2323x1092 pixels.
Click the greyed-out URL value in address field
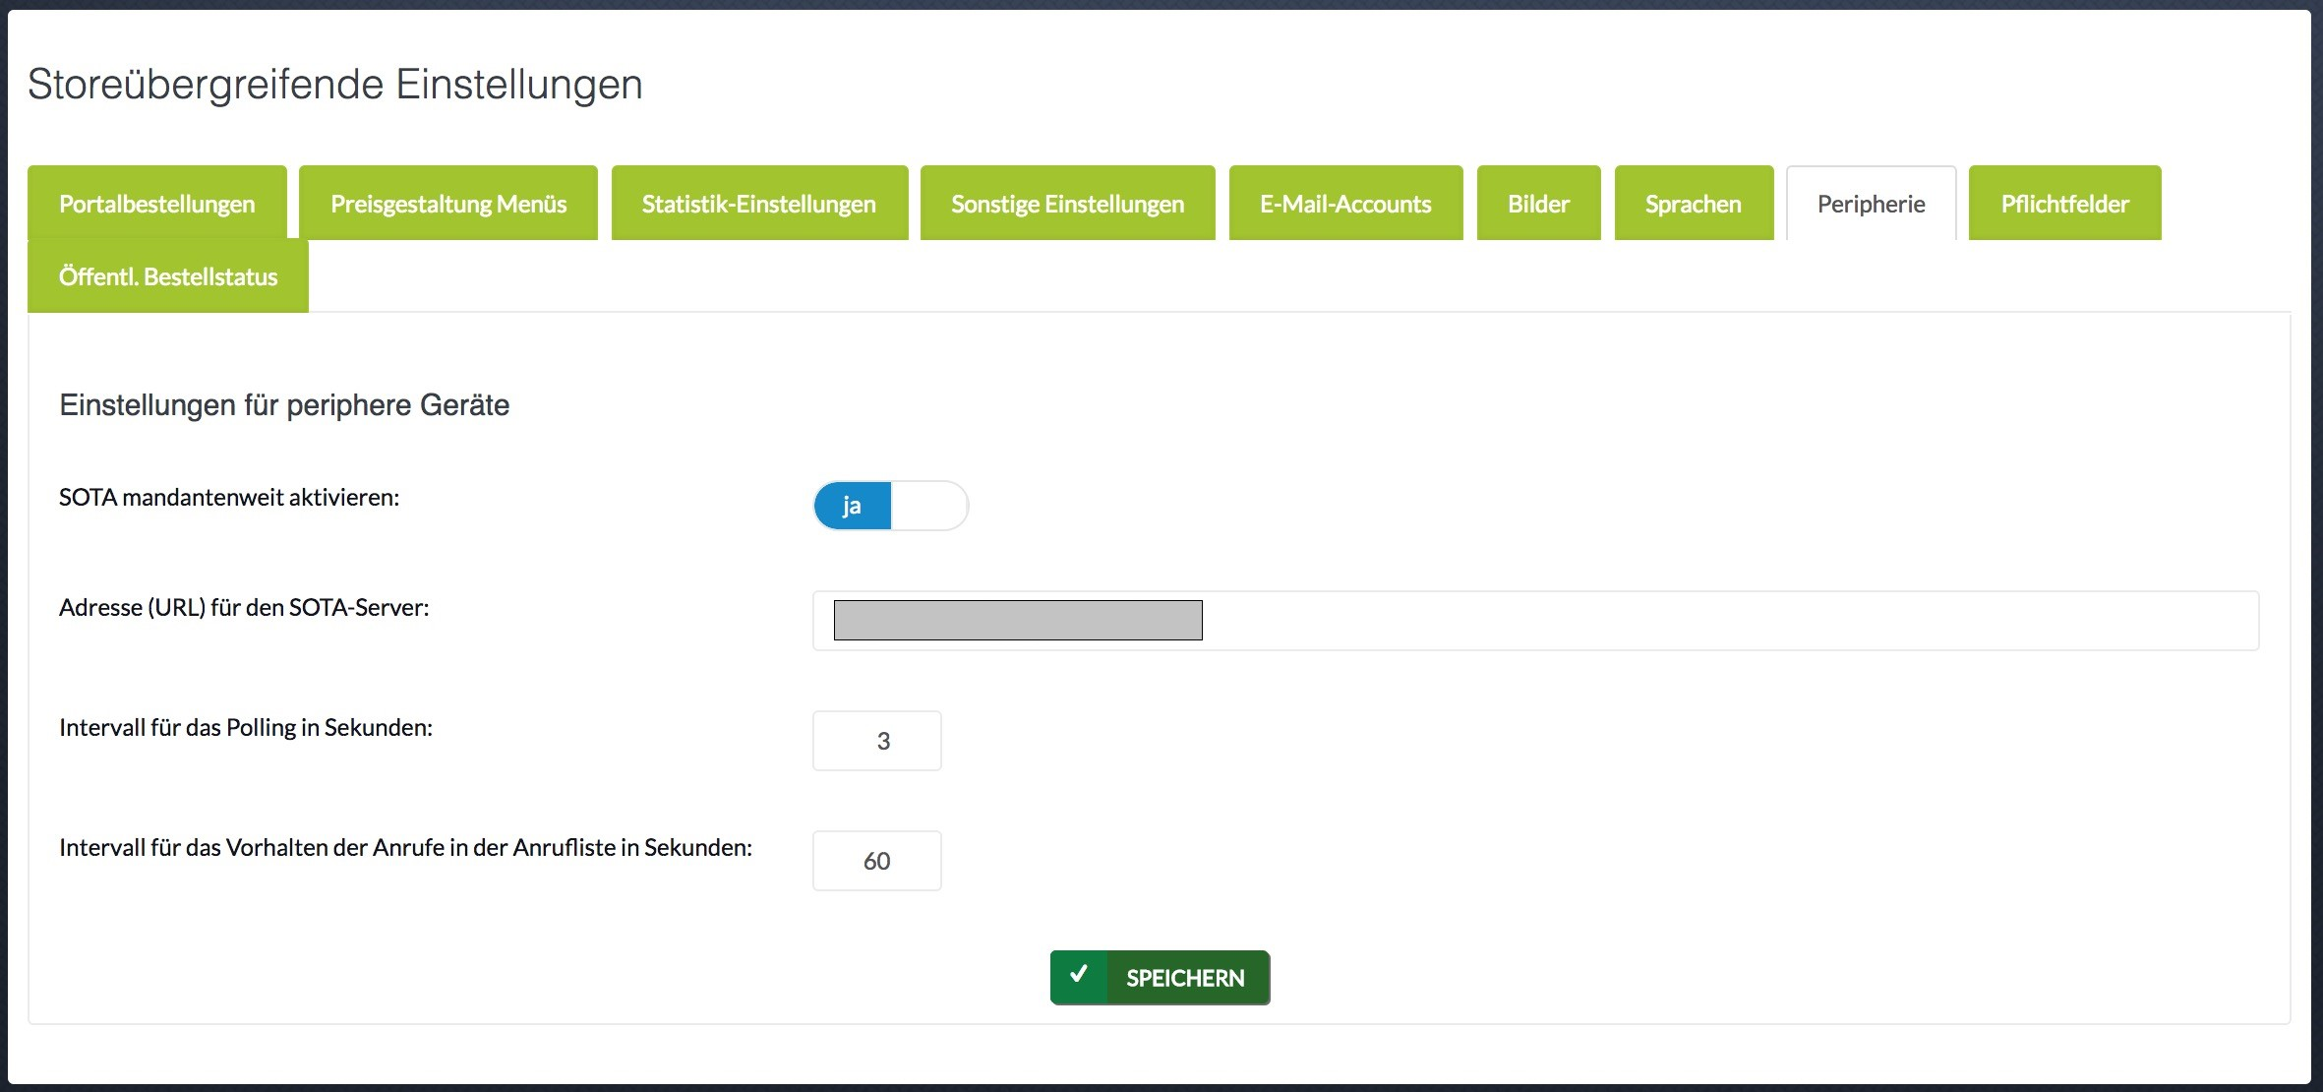(1018, 621)
